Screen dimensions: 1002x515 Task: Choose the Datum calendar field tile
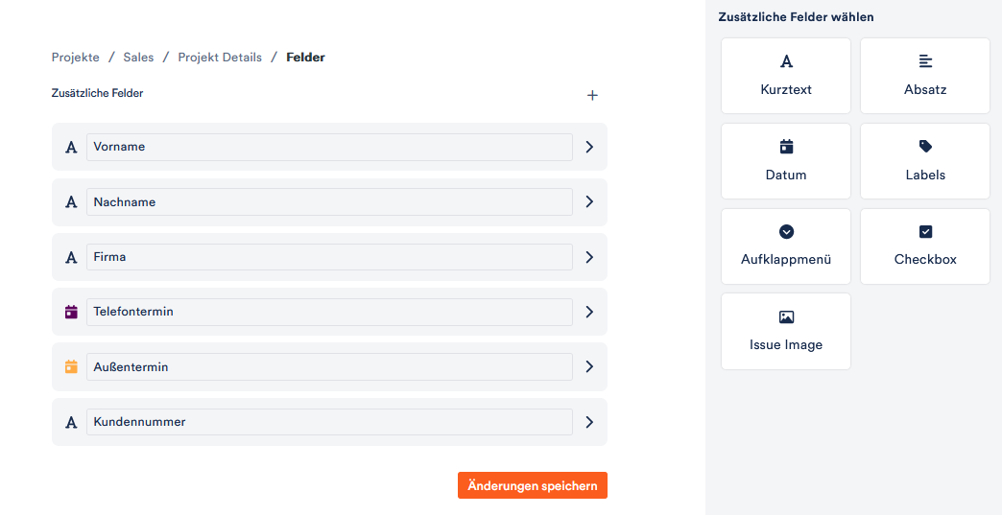coord(785,161)
